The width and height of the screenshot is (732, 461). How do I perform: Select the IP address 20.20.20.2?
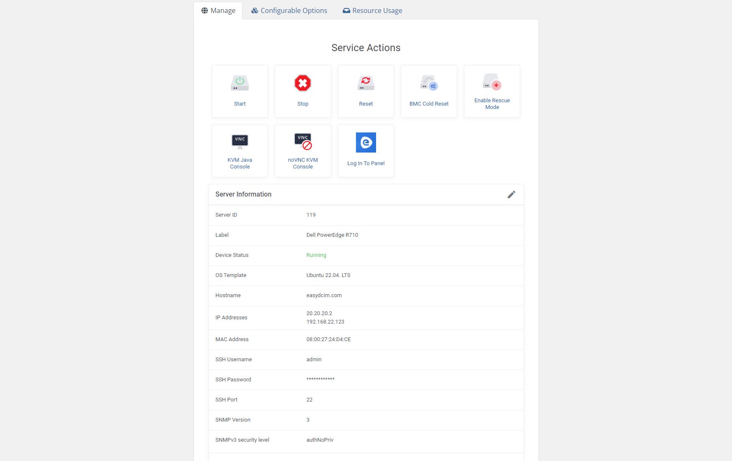coord(319,313)
